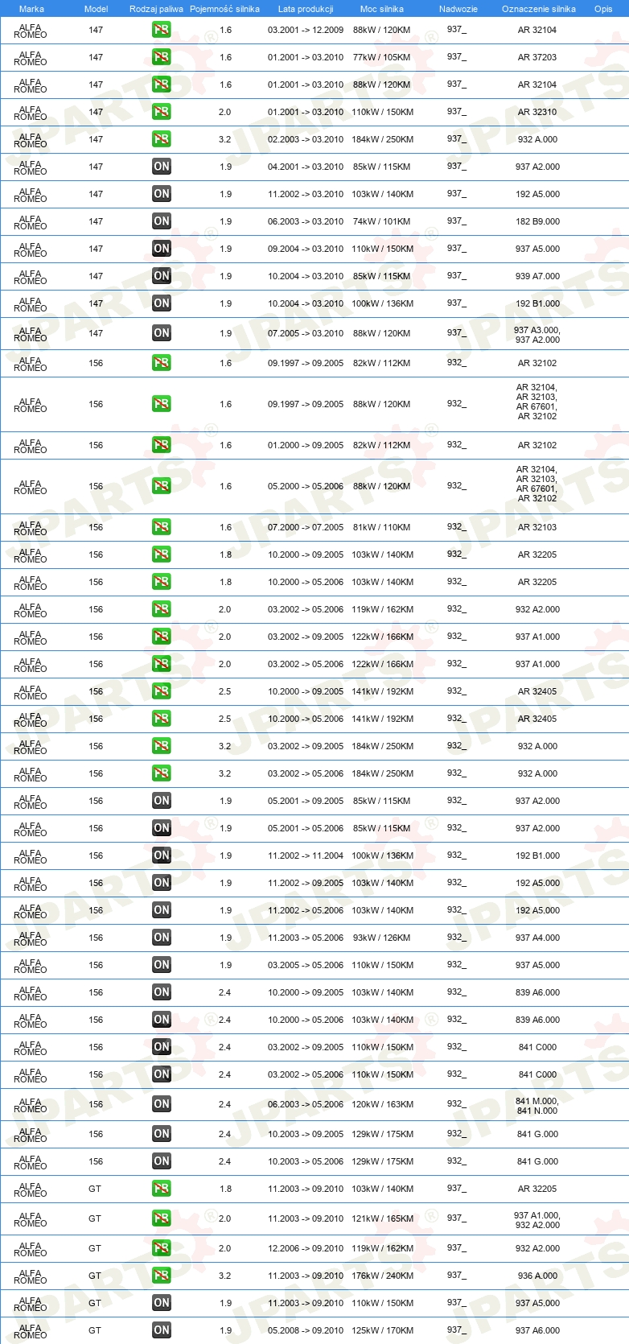629x1344 pixels.
Task: Click the Oznaczenie silnika column header
Action: 539,9
